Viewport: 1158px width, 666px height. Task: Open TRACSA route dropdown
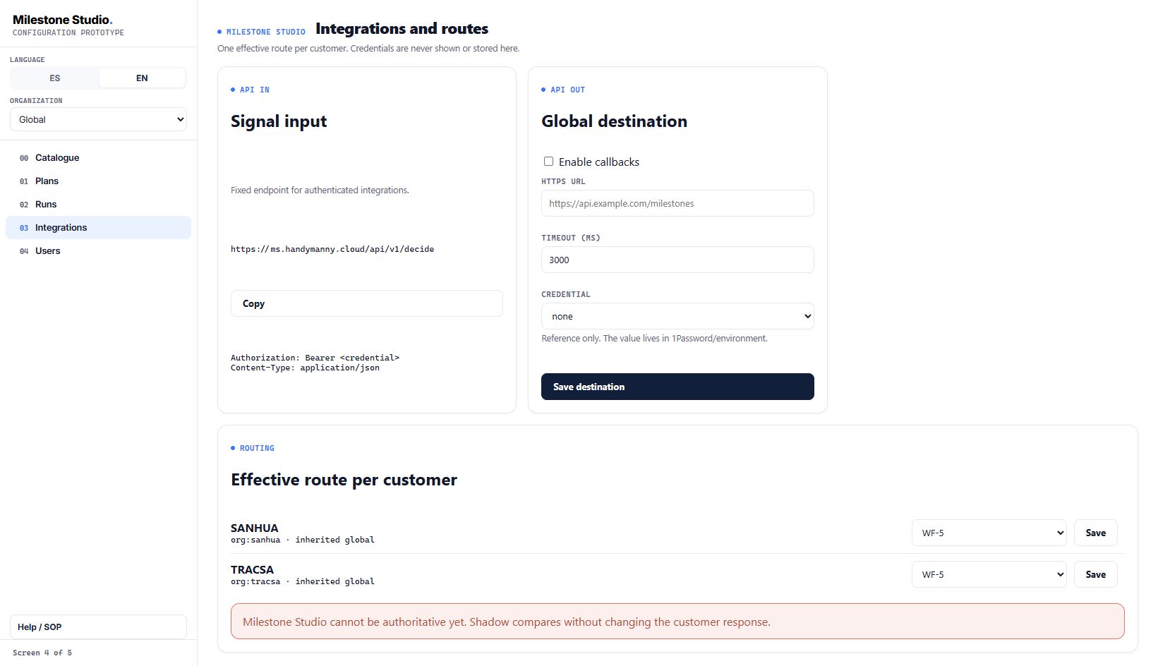[x=989, y=574]
